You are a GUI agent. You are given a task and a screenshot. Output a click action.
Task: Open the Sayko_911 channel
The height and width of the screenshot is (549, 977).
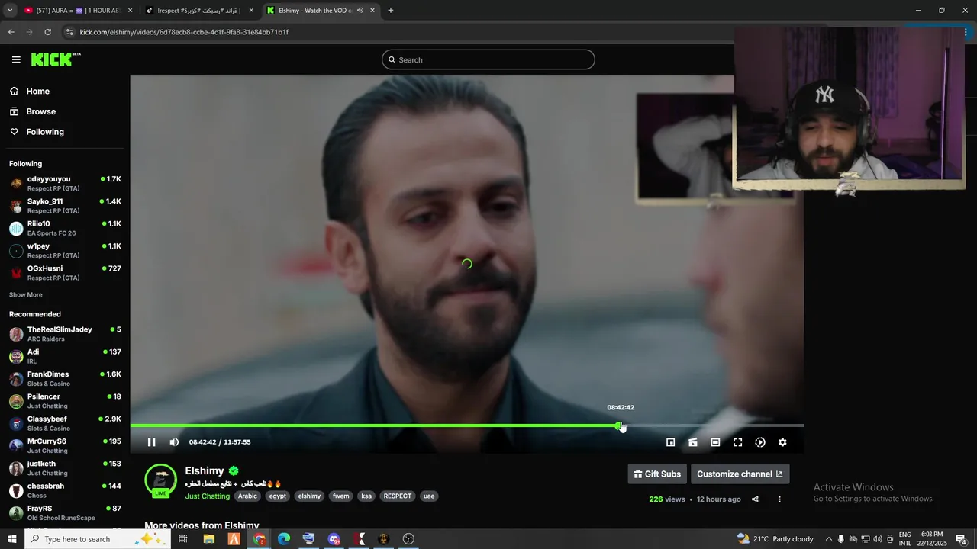pos(65,206)
